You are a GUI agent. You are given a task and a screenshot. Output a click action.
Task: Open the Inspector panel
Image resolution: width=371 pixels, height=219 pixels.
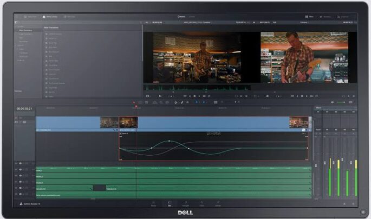pyautogui.click(x=343, y=17)
